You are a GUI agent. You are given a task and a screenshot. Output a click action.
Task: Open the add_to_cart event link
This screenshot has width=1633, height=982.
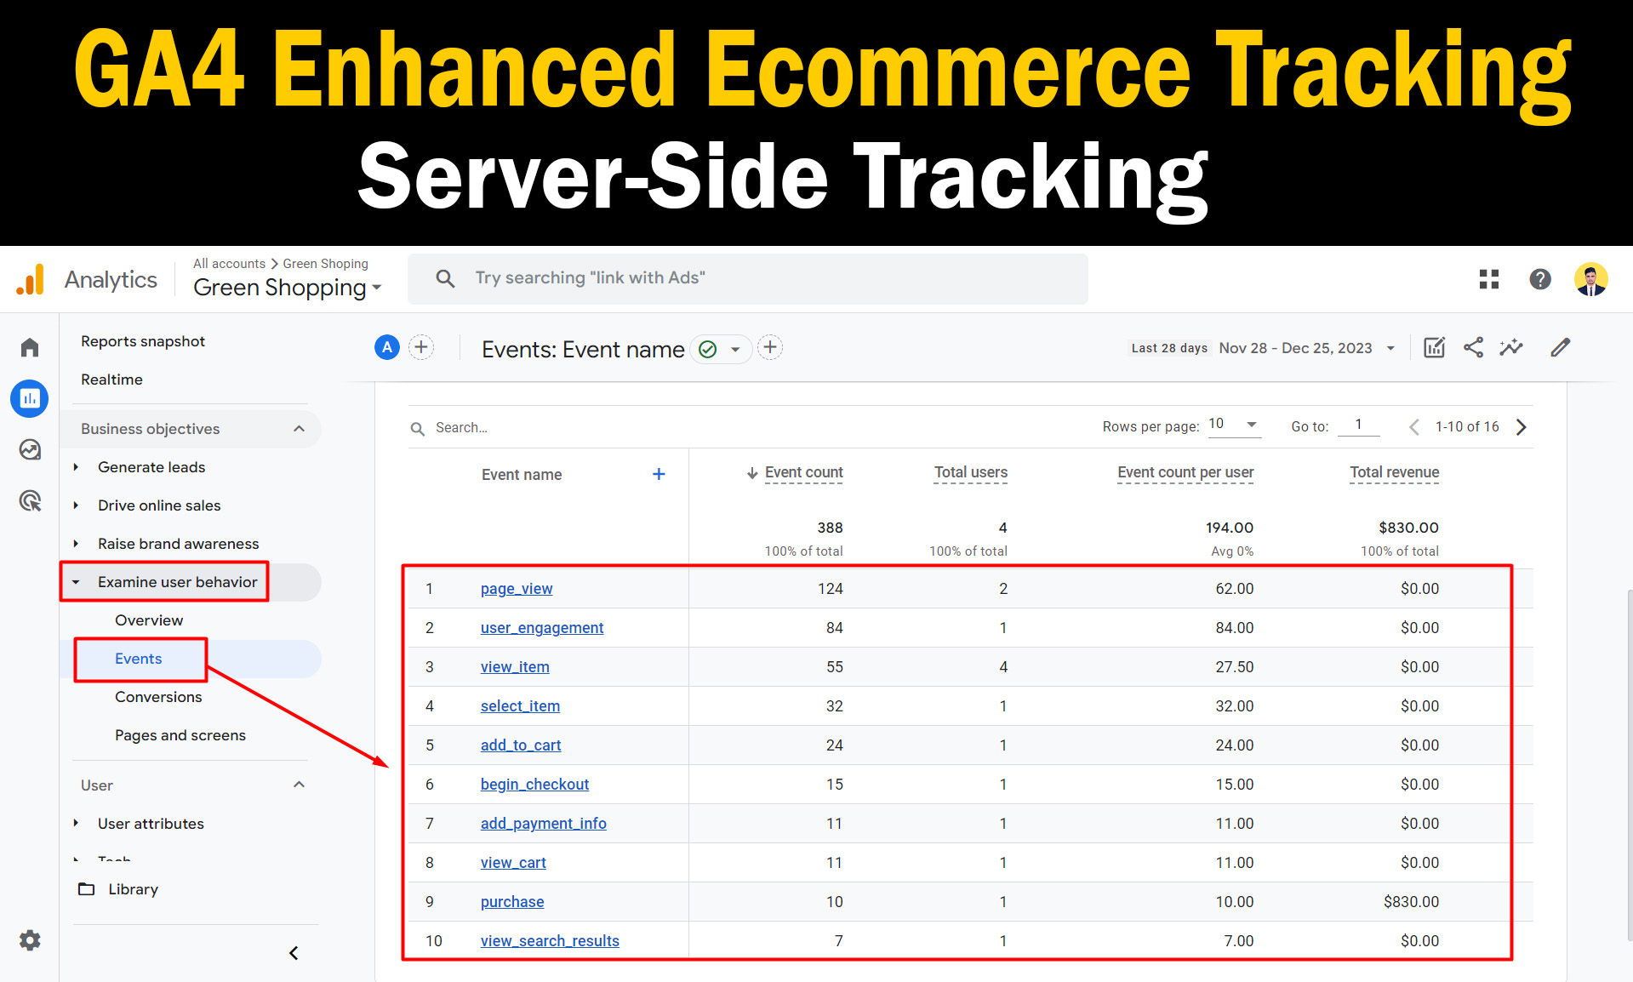point(520,745)
